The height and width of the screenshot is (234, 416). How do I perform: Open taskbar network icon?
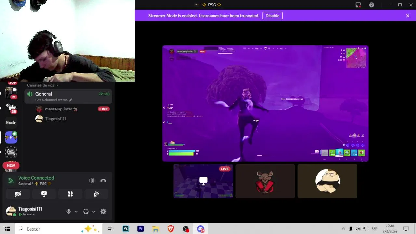(365, 229)
